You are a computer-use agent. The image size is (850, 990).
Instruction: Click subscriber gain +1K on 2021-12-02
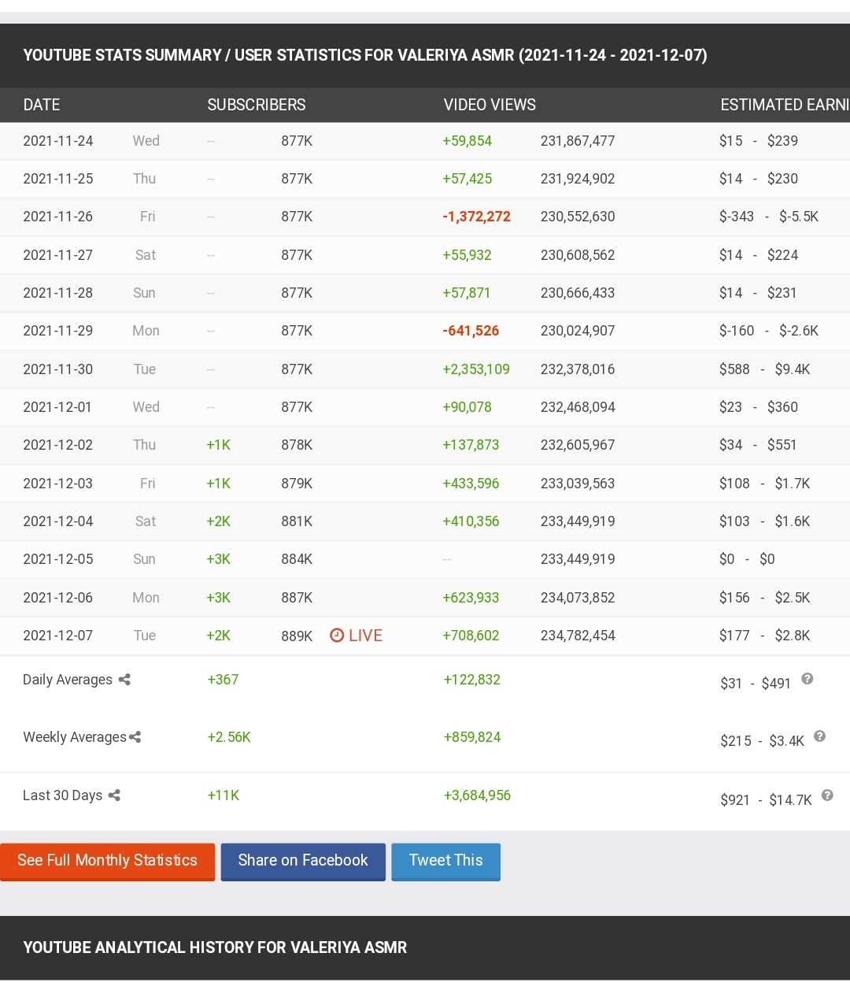[x=219, y=445]
